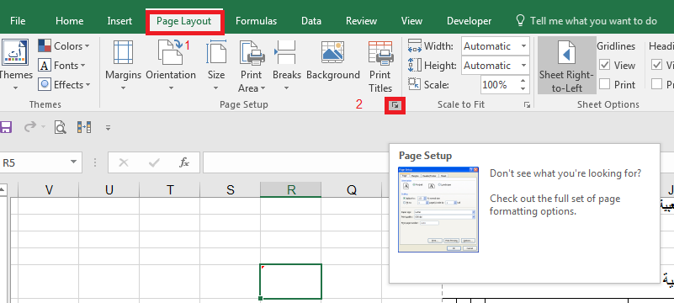Switch to the Insert tab
The height and width of the screenshot is (303, 674).
pyautogui.click(x=119, y=21)
